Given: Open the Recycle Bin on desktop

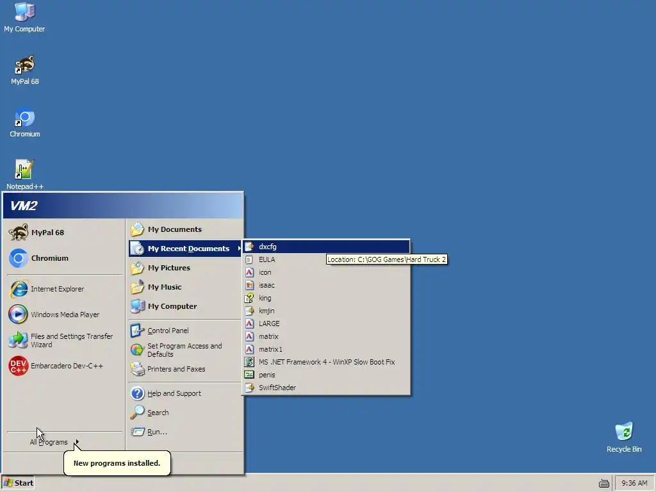Looking at the screenshot, I should (624, 438).
